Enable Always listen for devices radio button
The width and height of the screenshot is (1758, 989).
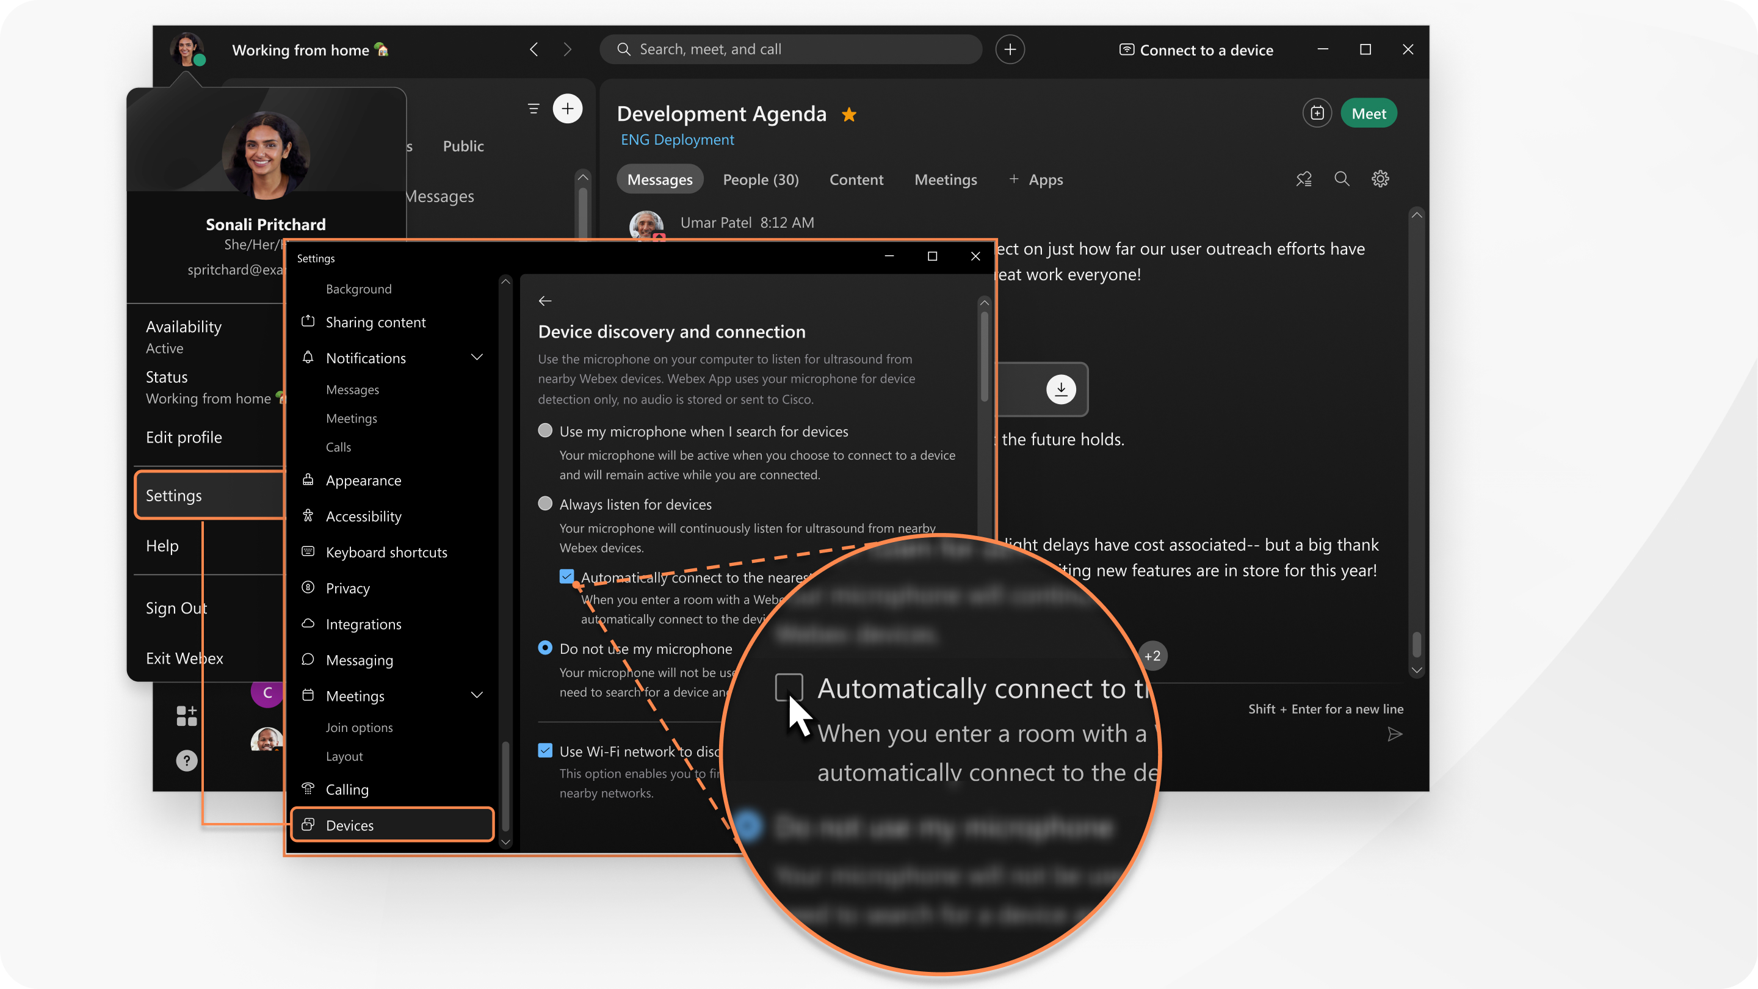pos(546,504)
